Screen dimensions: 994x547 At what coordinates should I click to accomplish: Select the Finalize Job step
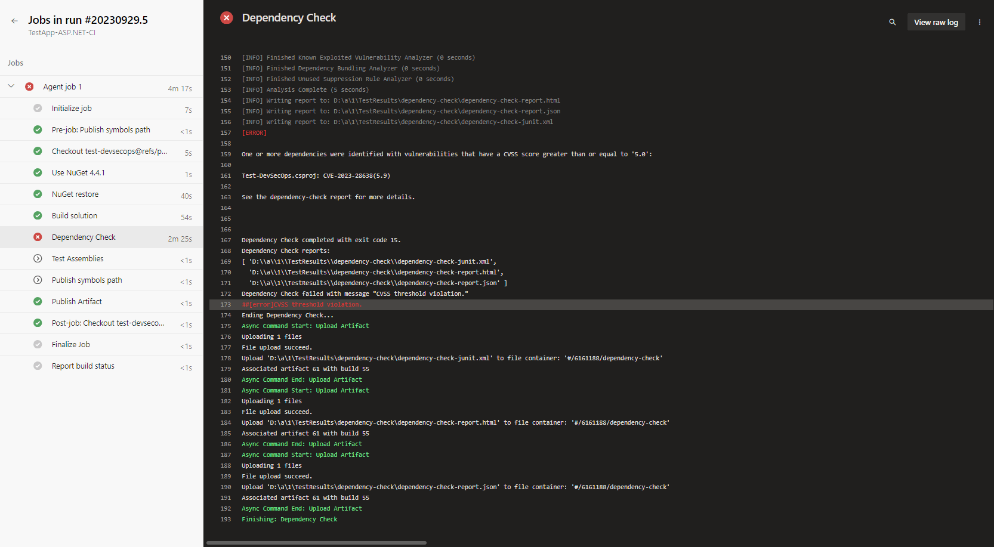pyautogui.click(x=71, y=345)
